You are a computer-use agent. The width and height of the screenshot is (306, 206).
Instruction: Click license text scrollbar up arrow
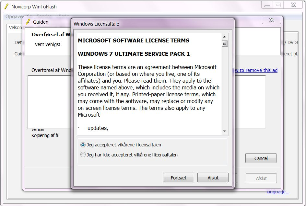225,37
